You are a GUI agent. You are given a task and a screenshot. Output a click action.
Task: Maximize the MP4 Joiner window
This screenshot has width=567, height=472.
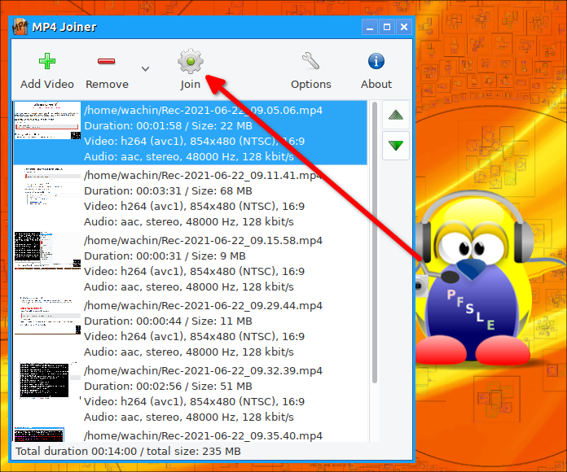pyautogui.click(x=387, y=27)
